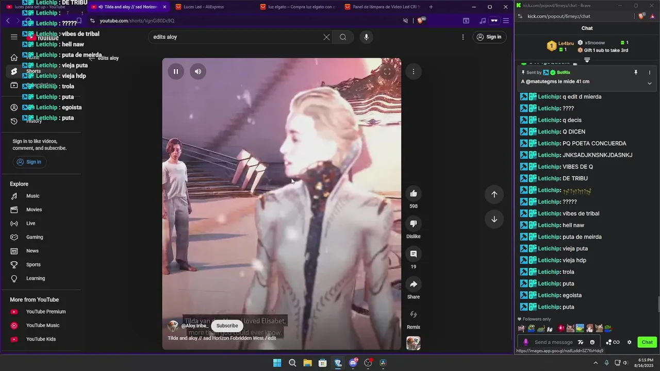Mute the Short's volume
660x371 pixels.
(198, 72)
